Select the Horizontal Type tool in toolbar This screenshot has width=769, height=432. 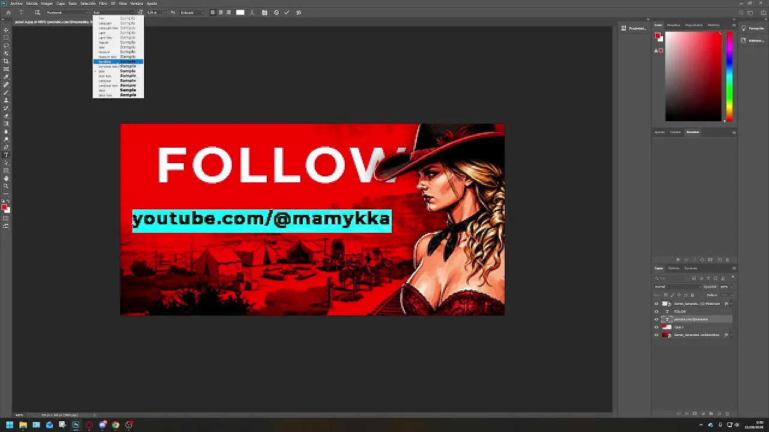point(6,155)
